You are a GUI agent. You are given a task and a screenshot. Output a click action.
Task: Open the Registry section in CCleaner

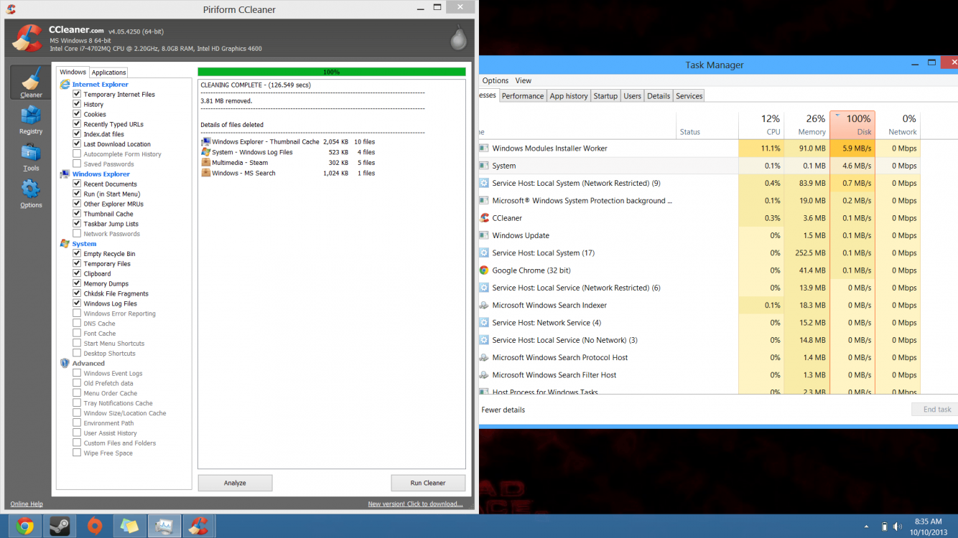point(31,120)
